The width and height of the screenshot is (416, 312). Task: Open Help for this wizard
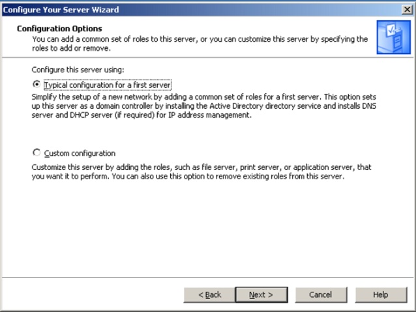tap(381, 294)
